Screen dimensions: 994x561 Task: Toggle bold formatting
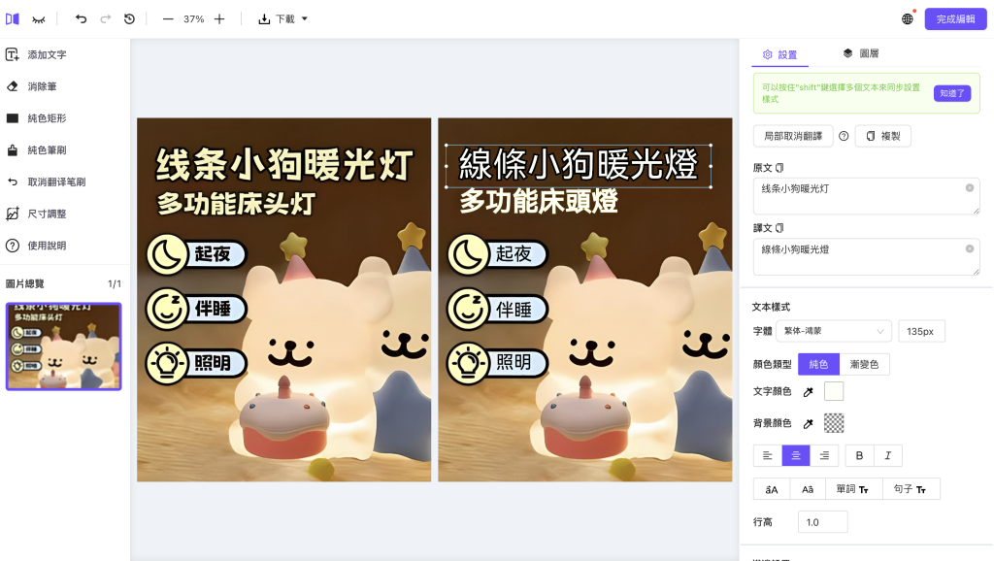click(859, 455)
